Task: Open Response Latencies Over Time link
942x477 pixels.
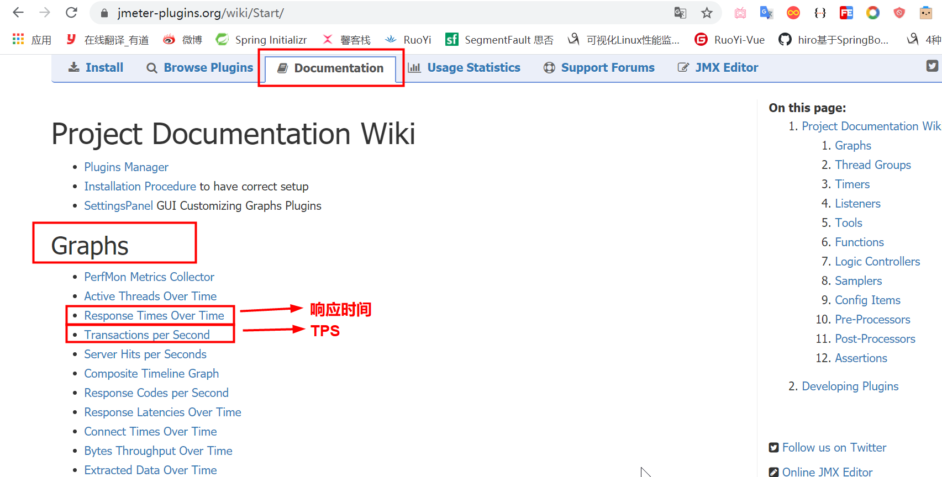Action: click(x=162, y=412)
